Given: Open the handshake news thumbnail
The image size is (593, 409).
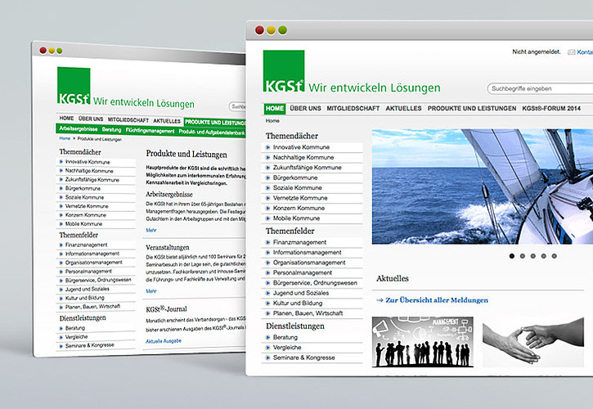Looking at the screenshot, I should coord(537,341).
